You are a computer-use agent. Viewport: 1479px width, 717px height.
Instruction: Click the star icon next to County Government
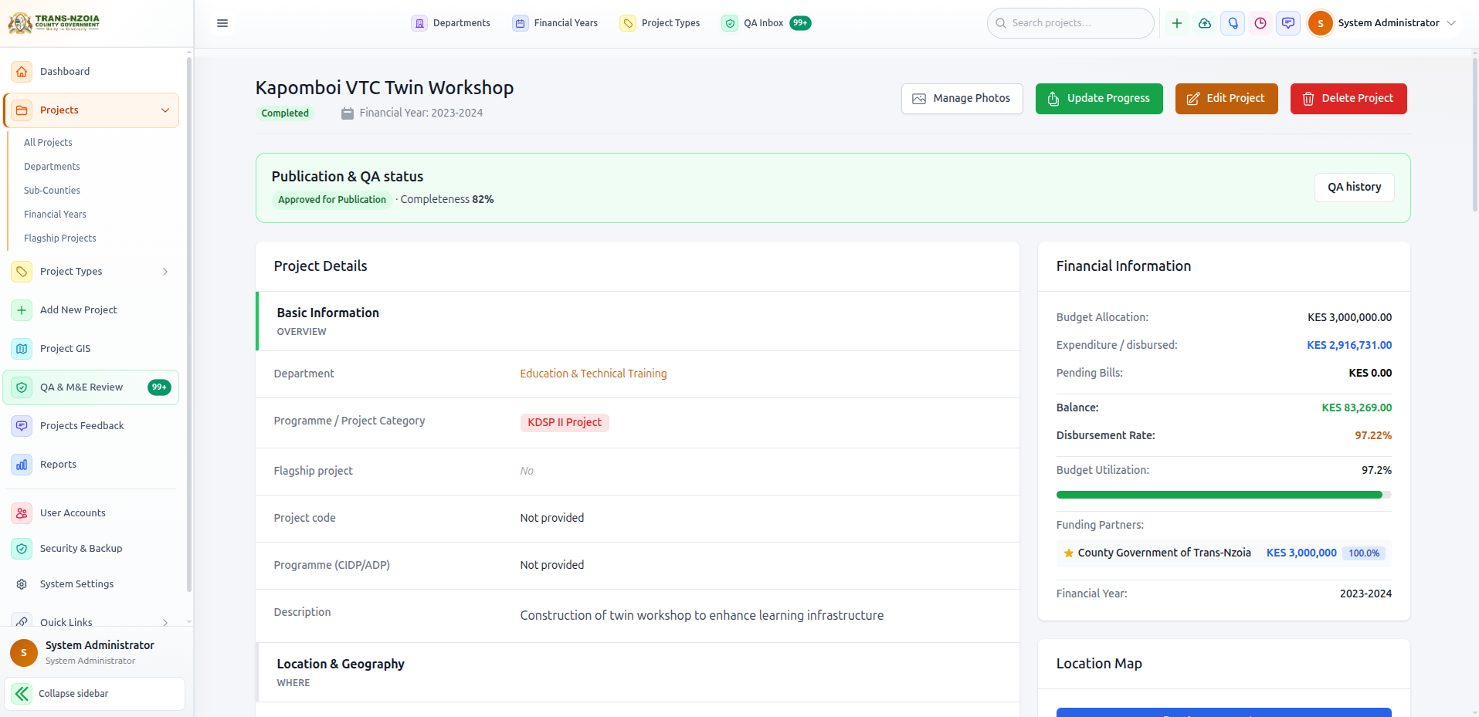click(x=1069, y=553)
